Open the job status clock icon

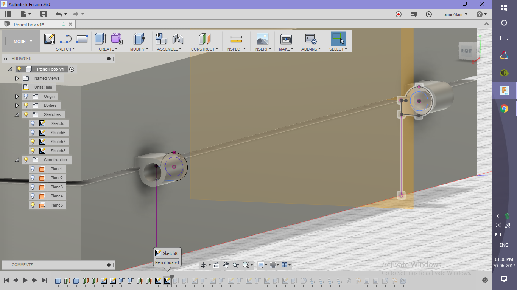(429, 14)
